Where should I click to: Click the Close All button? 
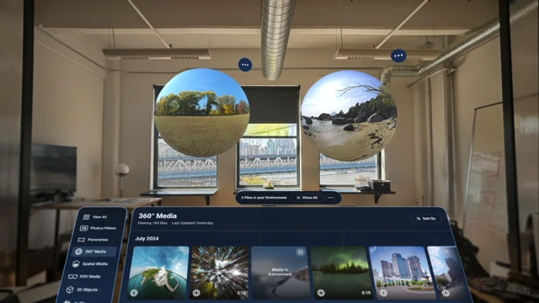307,198
